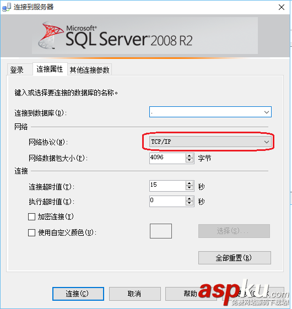Select the 连接属性 tab
The image size is (292, 309).
(x=50, y=69)
